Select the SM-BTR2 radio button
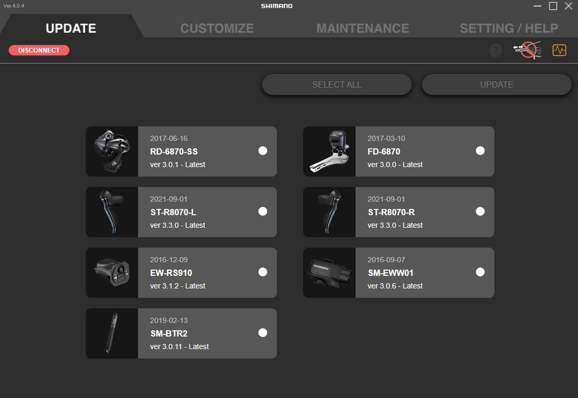Screen dimensions: 578x398 point(263,333)
